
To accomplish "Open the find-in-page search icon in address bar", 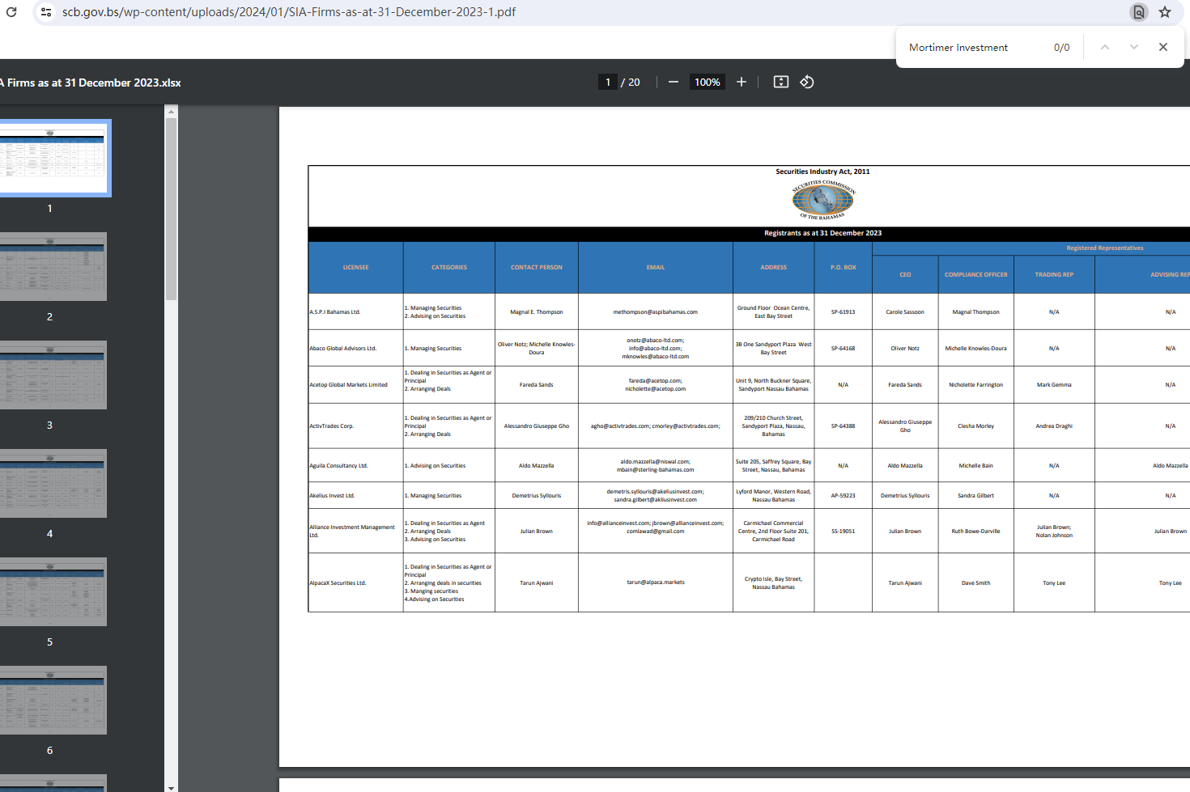I will pyautogui.click(x=1139, y=12).
